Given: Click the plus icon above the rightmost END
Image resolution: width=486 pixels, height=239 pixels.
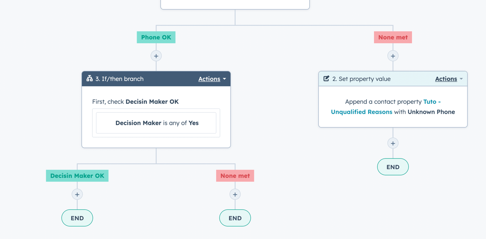Looking at the screenshot, I should [x=393, y=143].
